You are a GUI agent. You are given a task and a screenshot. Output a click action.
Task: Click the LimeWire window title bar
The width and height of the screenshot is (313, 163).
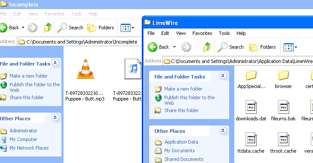pos(228,23)
